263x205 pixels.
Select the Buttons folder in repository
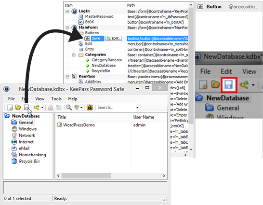click(x=92, y=33)
